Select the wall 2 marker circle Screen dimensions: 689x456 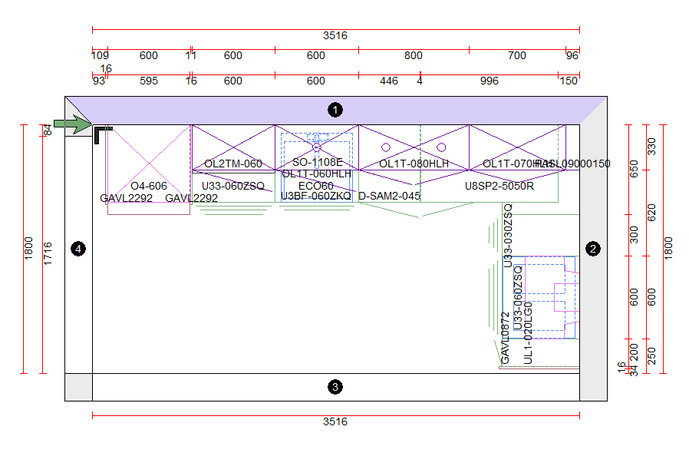pos(593,249)
